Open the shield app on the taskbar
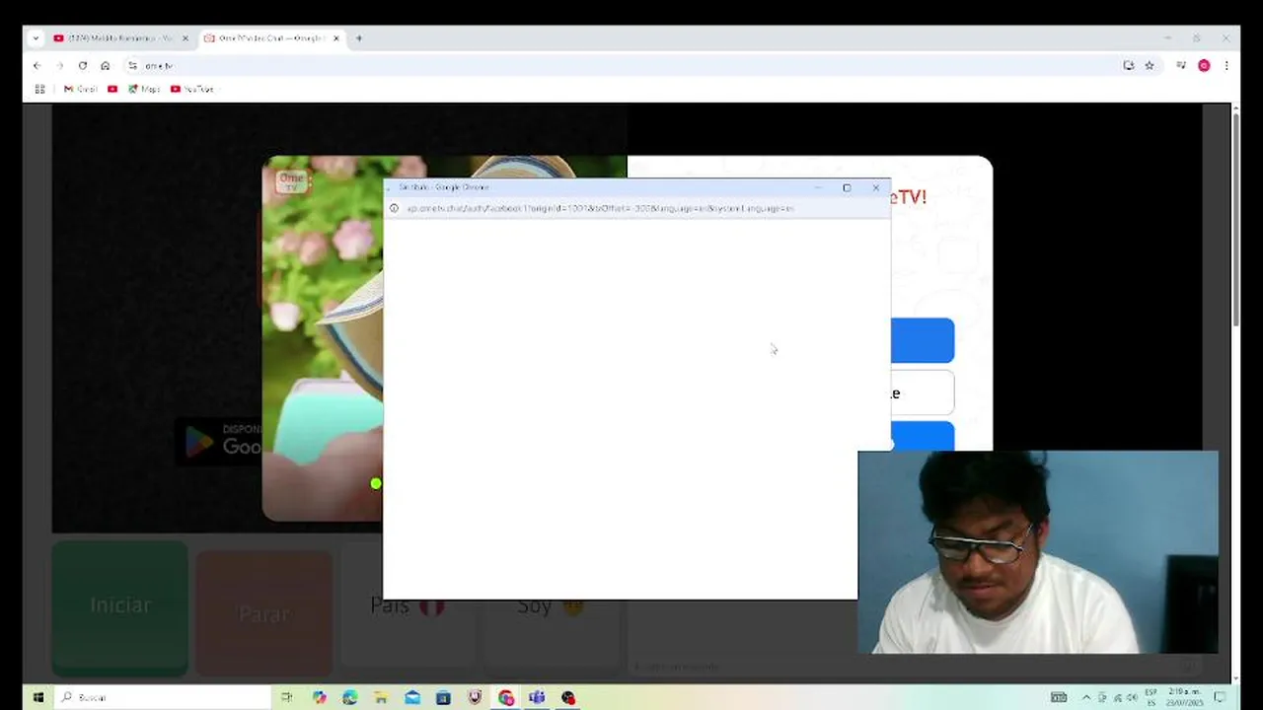Image resolution: width=1263 pixels, height=710 pixels. tap(475, 697)
